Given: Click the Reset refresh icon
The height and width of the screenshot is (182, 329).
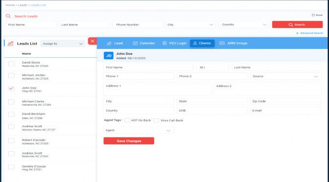Looking at the screenshot, I should click(313, 15).
